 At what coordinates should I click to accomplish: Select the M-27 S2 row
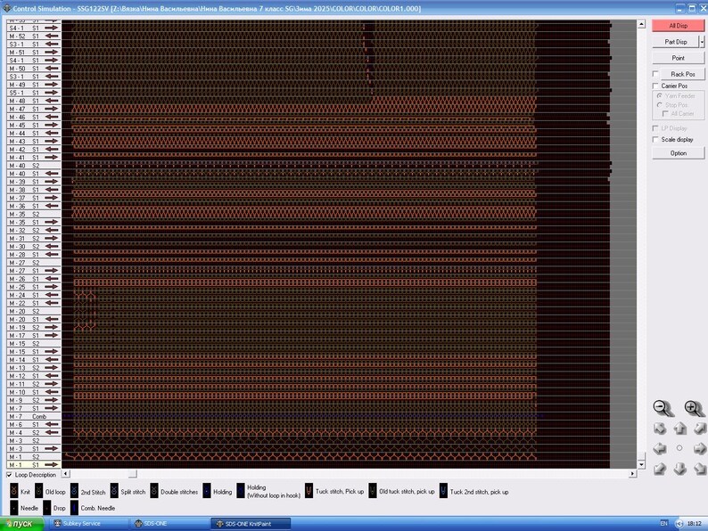tap(34, 263)
